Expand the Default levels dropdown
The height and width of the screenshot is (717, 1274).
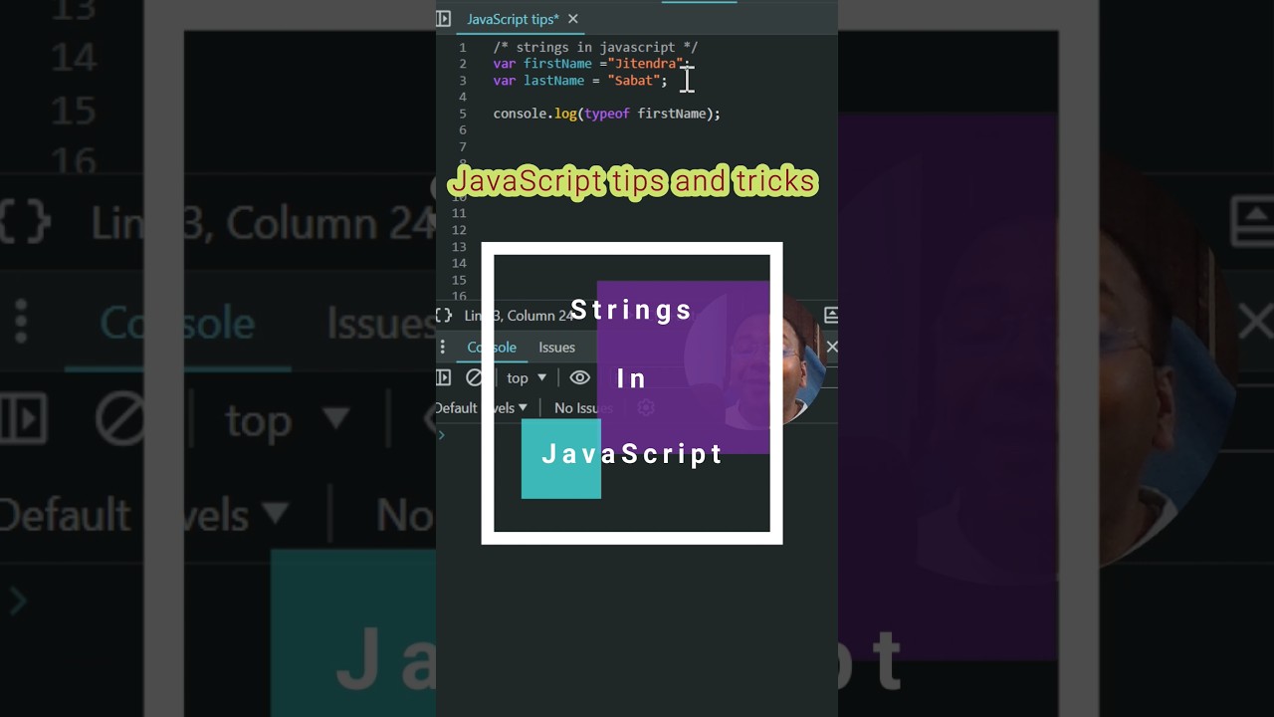(x=482, y=407)
